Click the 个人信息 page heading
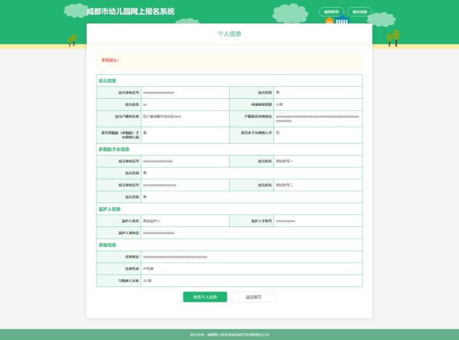 point(230,34)
